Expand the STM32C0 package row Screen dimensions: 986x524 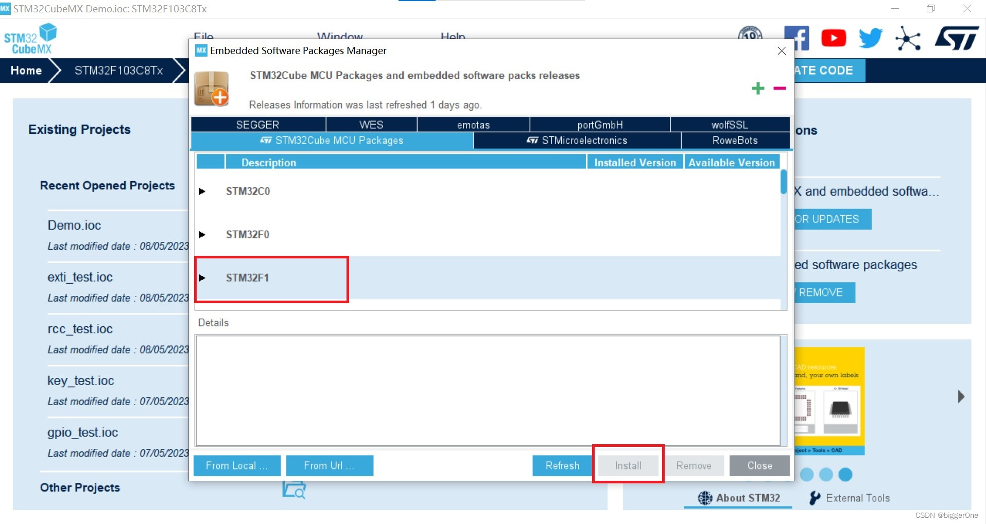tap(202, 191)
